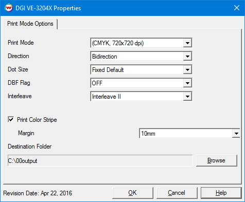Click the Direction label
Image resolution: width=245 pixels, height=202 pixels.
coord(19,56)
